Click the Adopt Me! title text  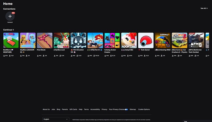127,50
